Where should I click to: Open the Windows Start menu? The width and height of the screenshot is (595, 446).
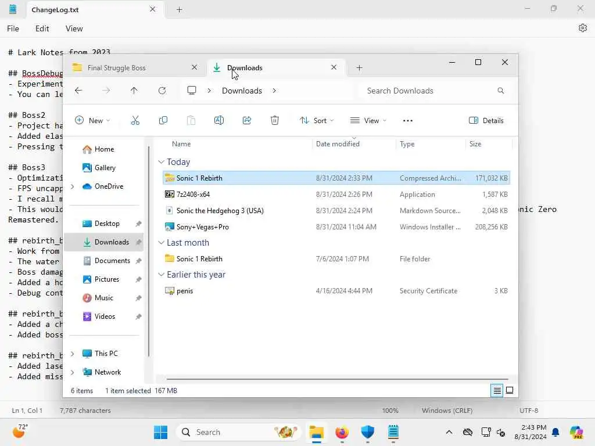pyautogui.click(x=160, y=432)
